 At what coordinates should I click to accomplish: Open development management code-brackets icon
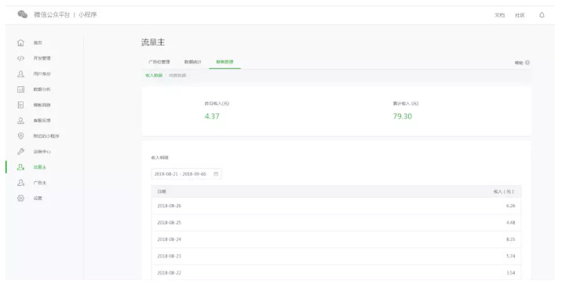[21, 58]
